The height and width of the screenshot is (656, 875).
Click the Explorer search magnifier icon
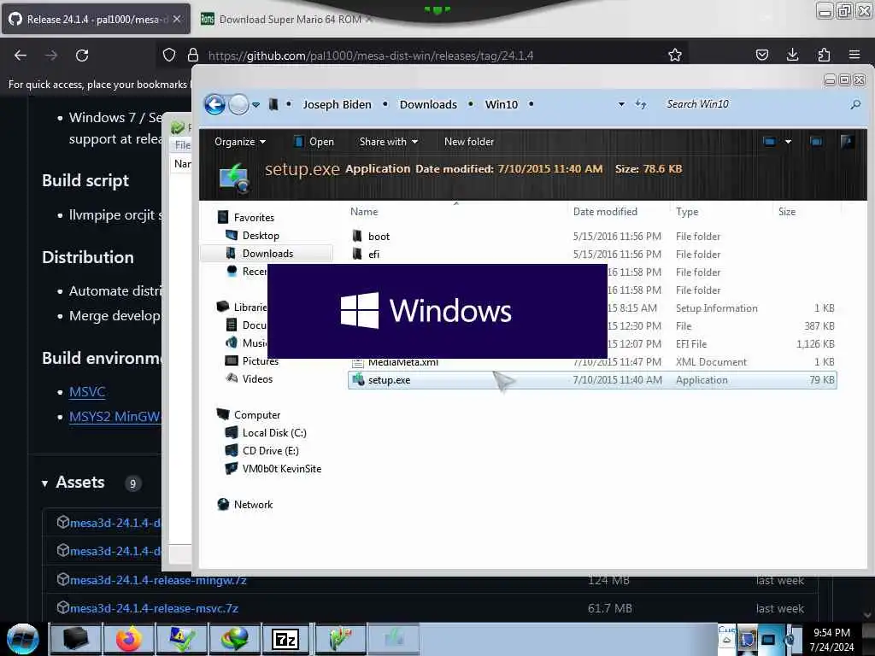pyautogui.click(x=854, y=104)
